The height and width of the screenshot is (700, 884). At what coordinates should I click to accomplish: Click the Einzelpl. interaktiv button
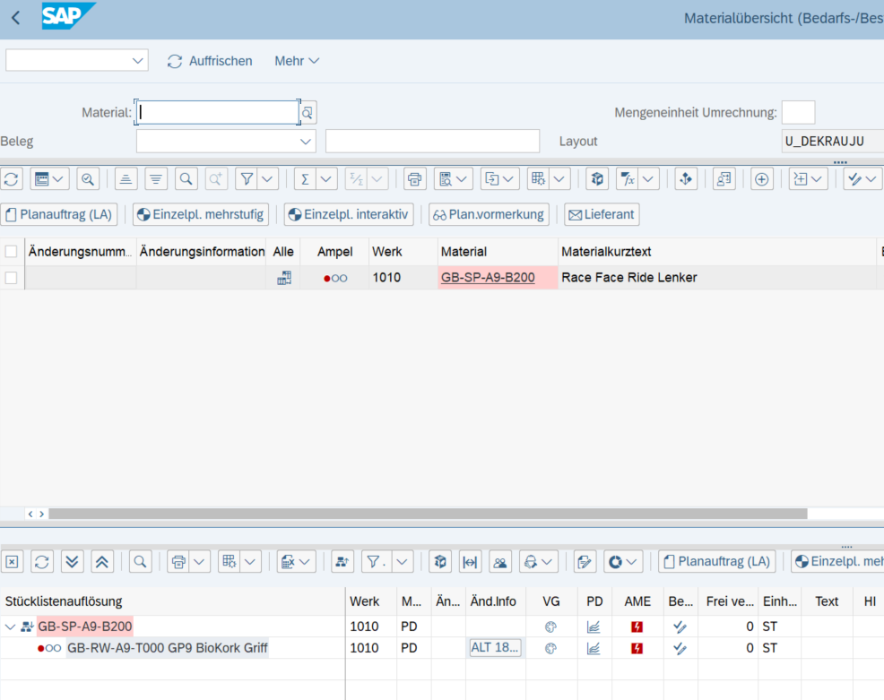tap(348, 214)
